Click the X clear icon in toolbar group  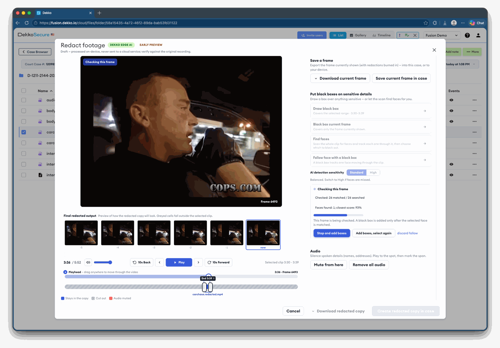pos(415,35)
